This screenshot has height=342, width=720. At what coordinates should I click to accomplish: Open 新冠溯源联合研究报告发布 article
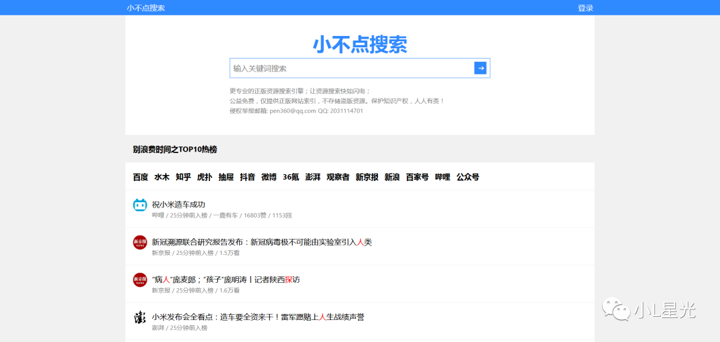point(262,242)
